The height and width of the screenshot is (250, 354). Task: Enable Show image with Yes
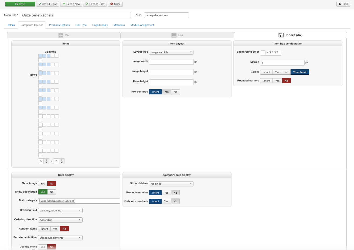(x=43, y=184)
